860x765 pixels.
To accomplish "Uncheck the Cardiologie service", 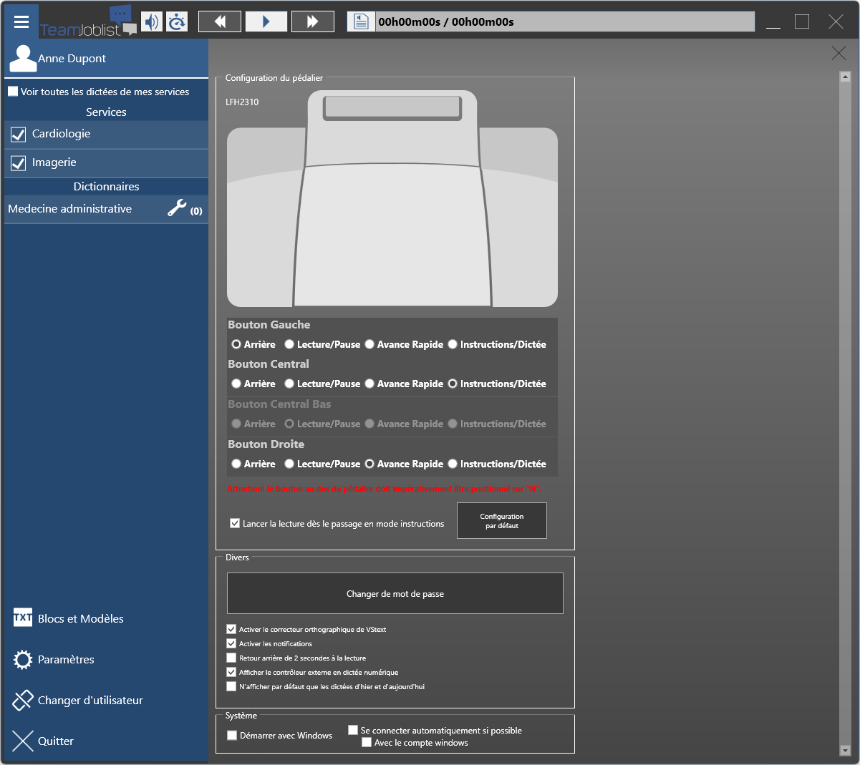I will click(x=19, y=135).
